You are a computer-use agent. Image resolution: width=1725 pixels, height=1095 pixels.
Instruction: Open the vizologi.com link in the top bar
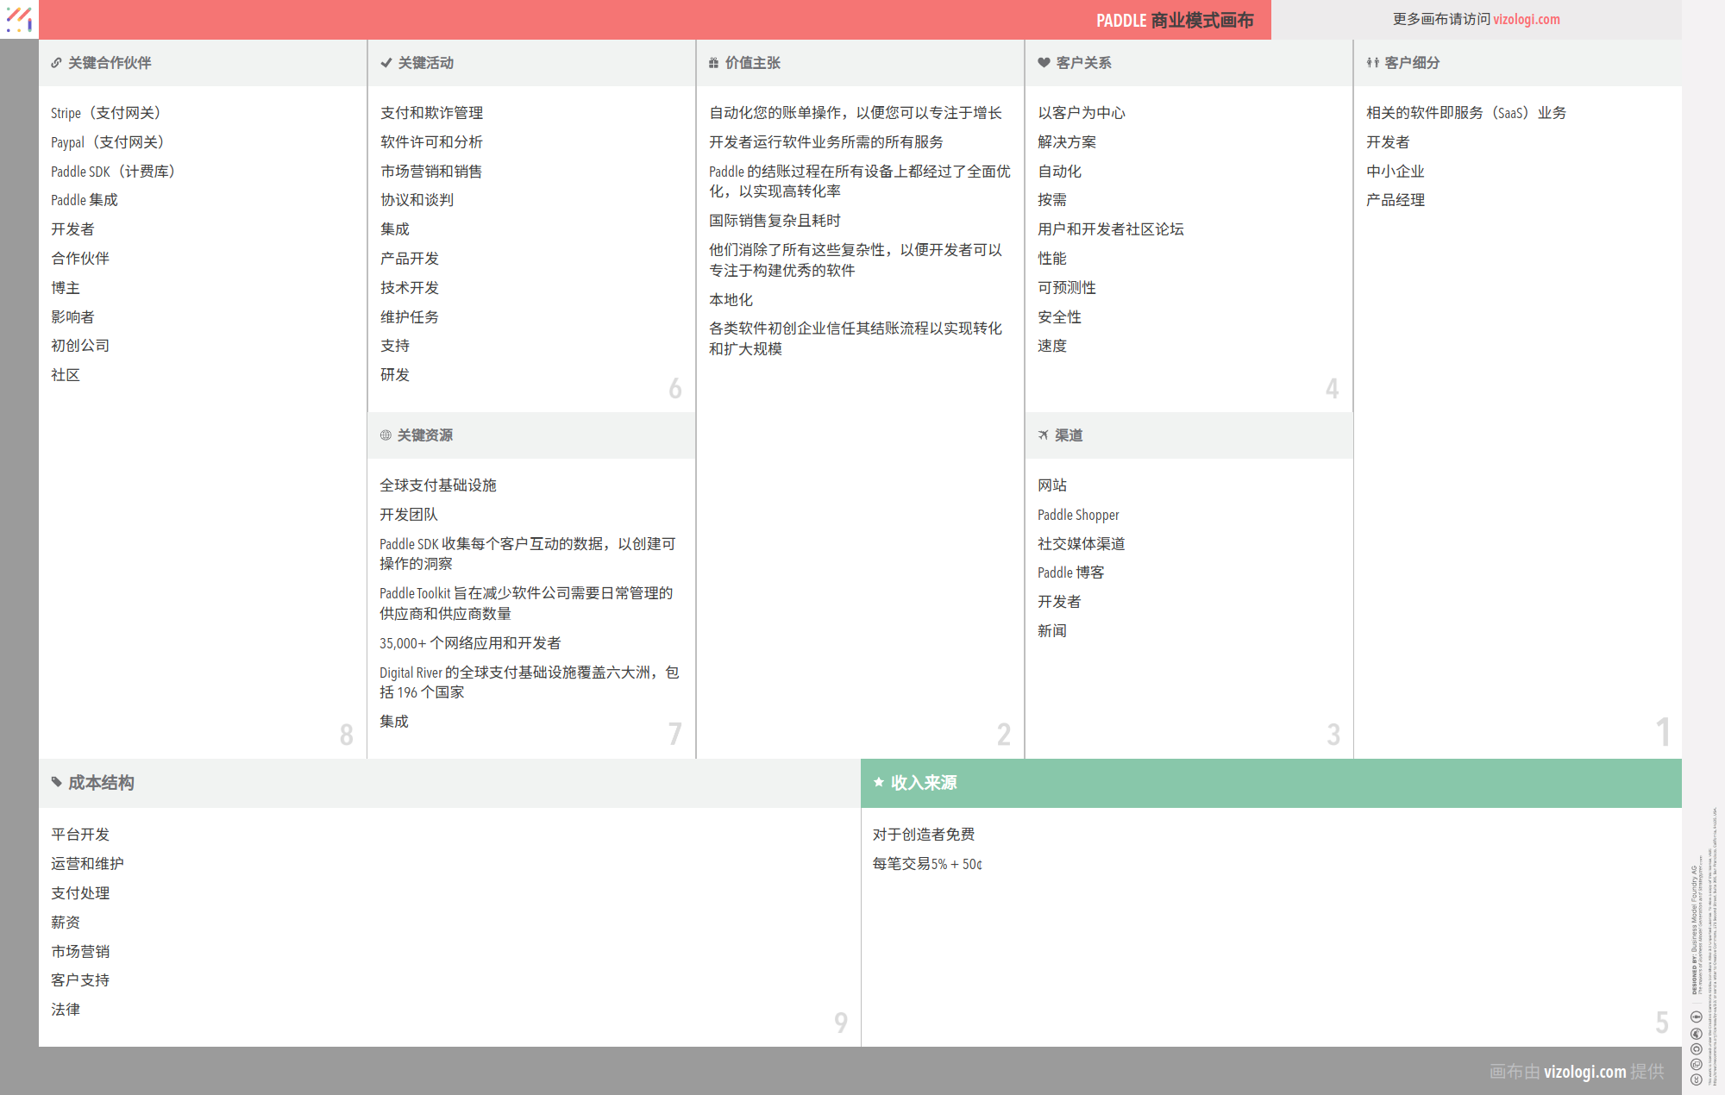(1527, 19)
